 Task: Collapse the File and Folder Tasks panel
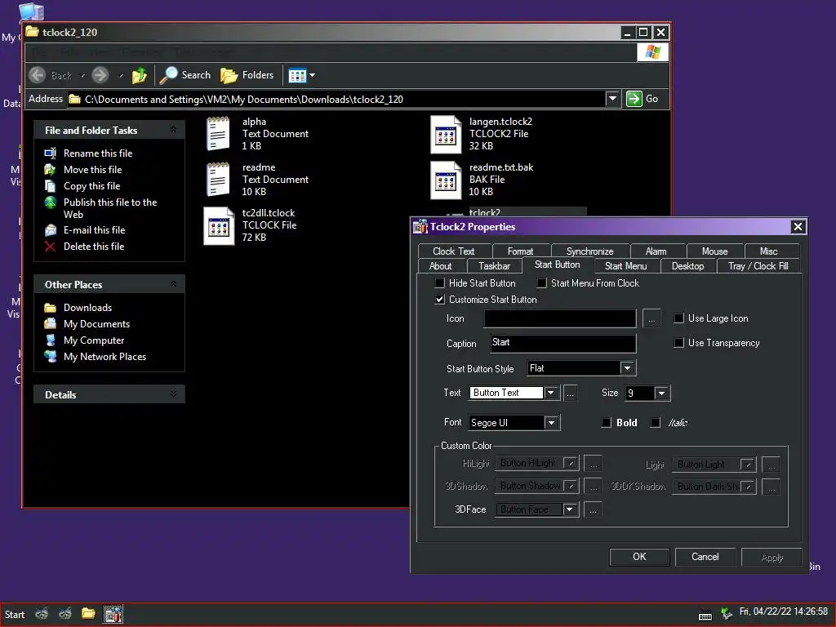tap(173, 130)
